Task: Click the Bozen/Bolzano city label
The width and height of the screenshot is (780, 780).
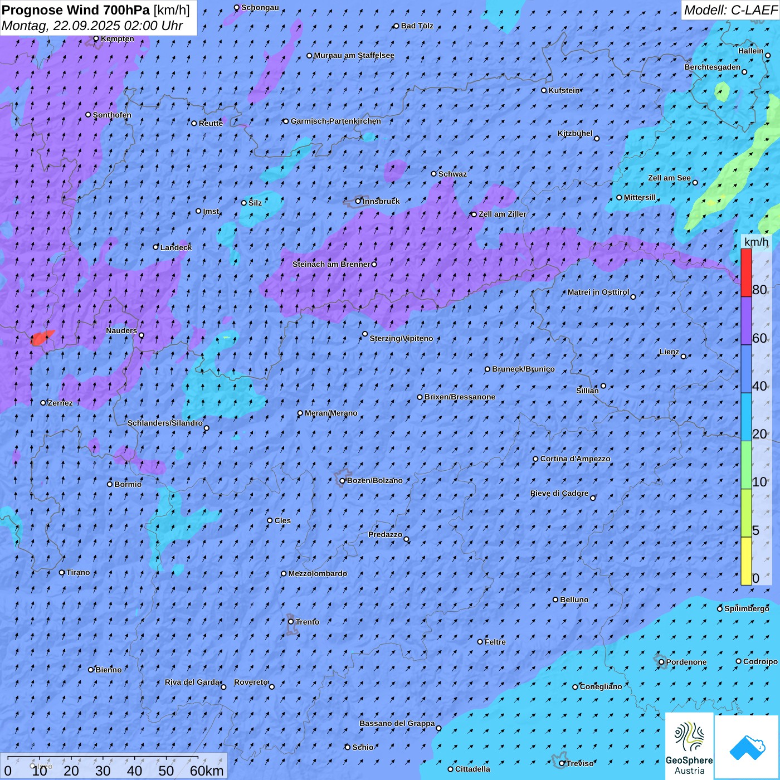Action: [x=374, y=480]
